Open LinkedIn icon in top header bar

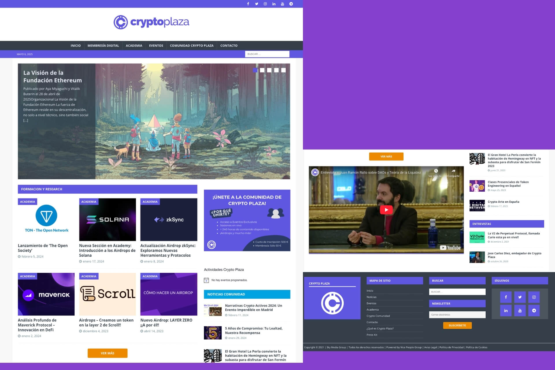click(x=274, y=4)
